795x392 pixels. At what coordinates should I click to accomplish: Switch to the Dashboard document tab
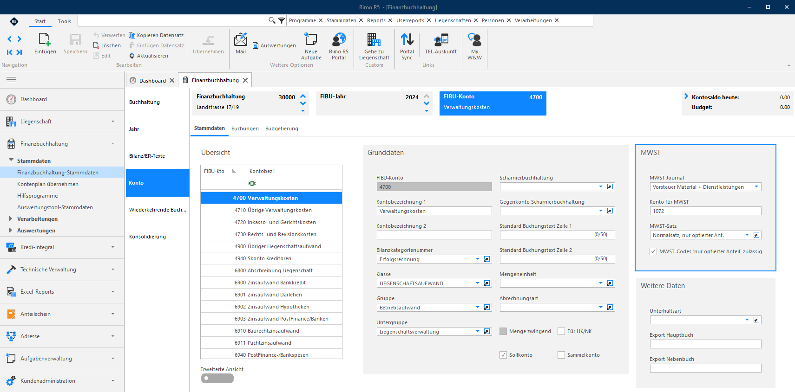[x=152, y=81]
